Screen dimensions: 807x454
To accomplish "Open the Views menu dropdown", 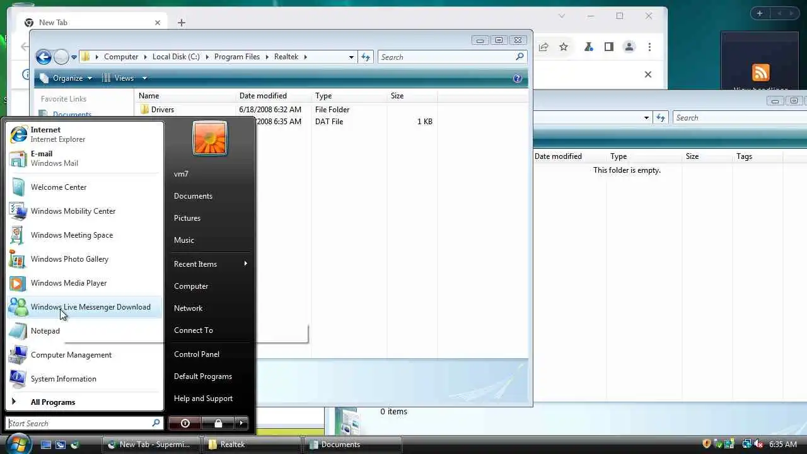I will [x=124, y=78].
